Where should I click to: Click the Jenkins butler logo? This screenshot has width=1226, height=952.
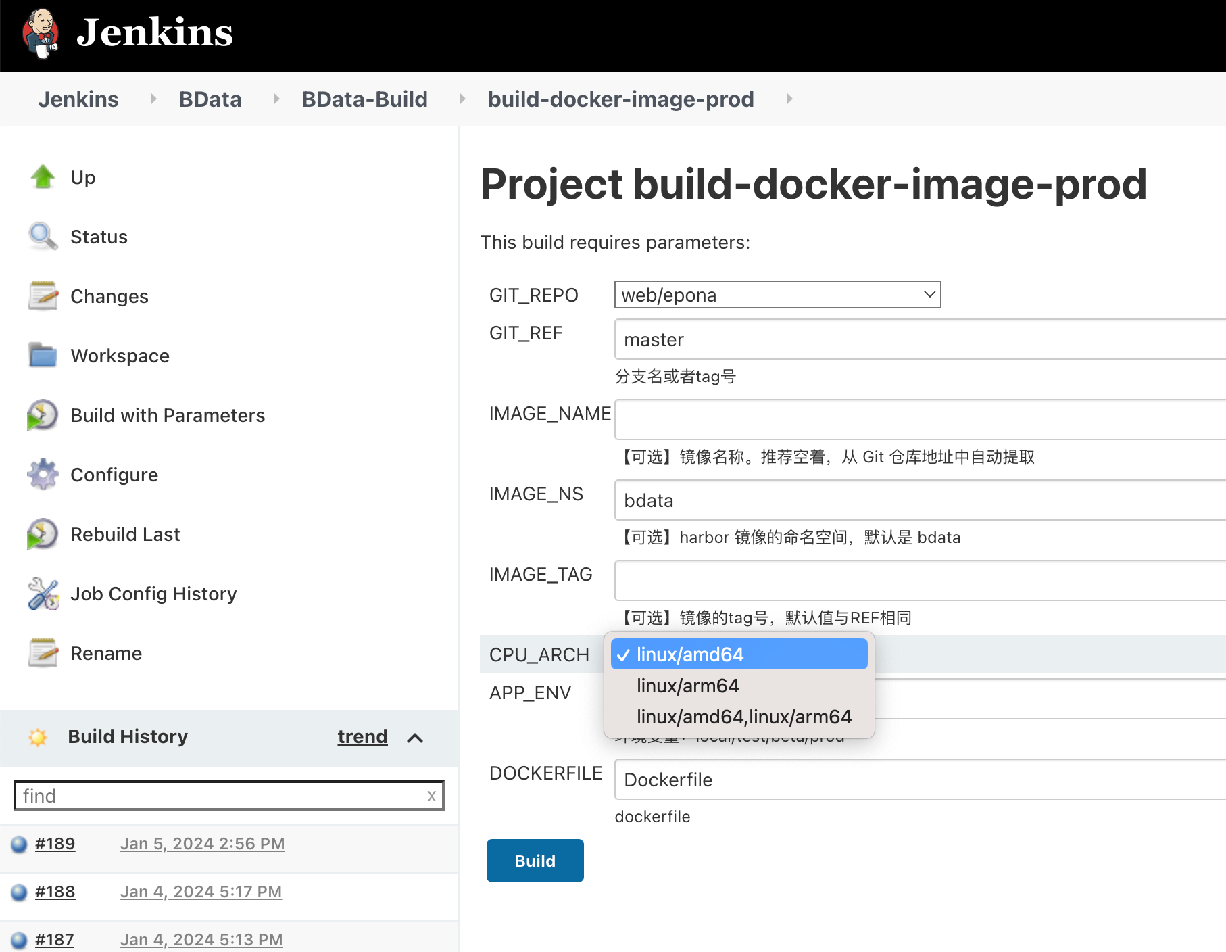click(41, 33)
